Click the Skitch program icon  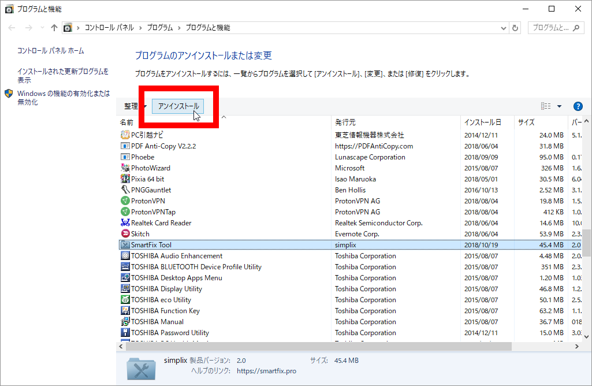pyautogui.click(x=125, y=233)
